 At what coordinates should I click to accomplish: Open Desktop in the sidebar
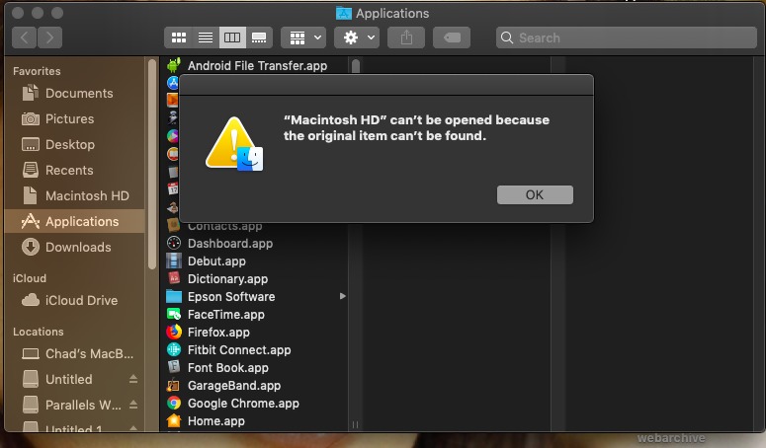pos(74,145)
